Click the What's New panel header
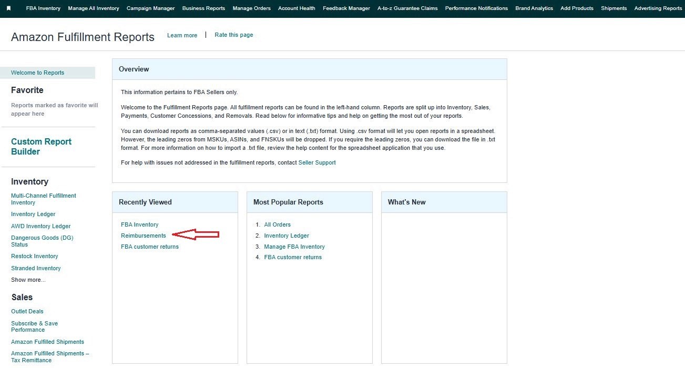 tap(444, 202)
